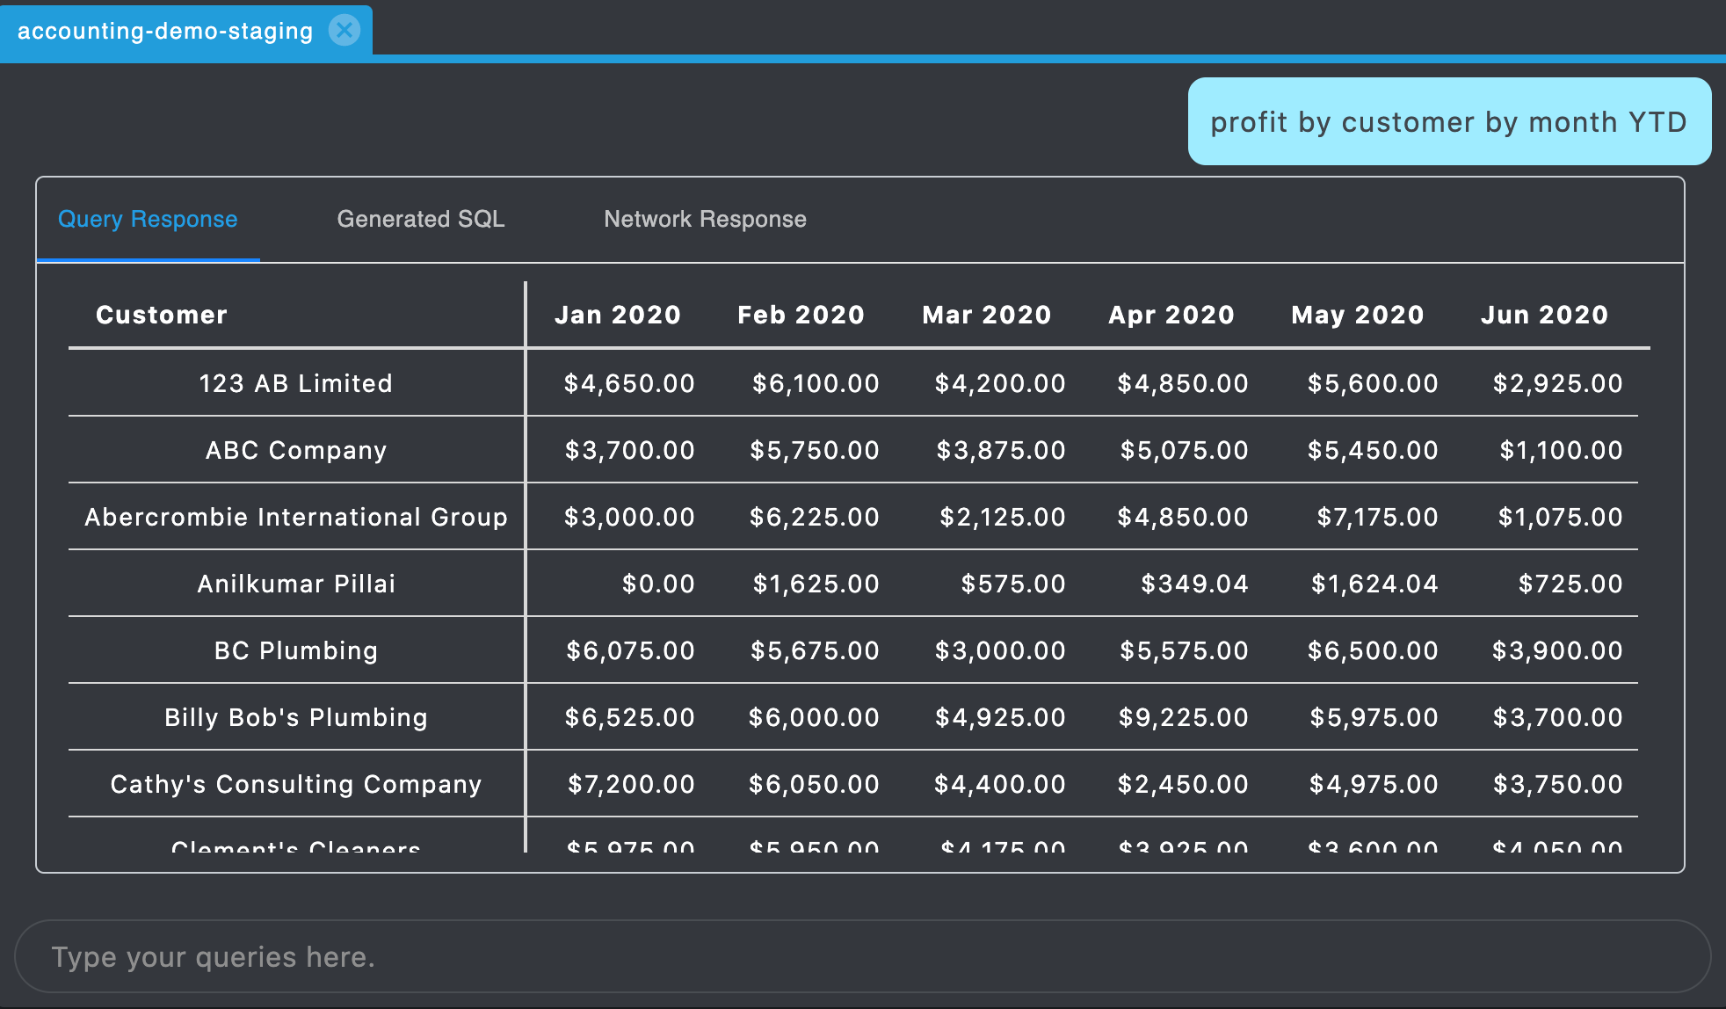Click the Mar 2020 column header
The height and width of the screenshot is (1009, 1726).
coord(986,315)
